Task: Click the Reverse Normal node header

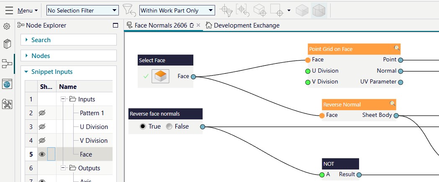Action: point(359,105)
